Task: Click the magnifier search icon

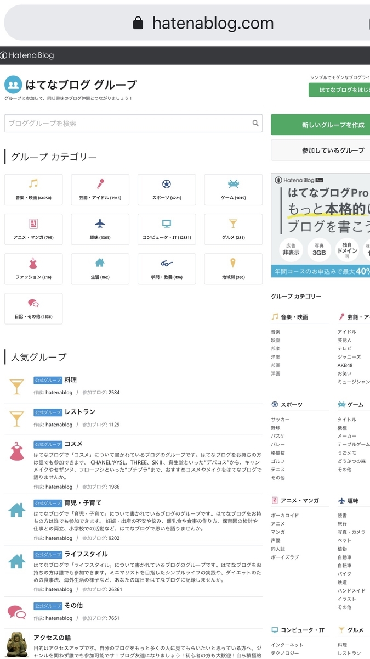Action: click(255, 124)
